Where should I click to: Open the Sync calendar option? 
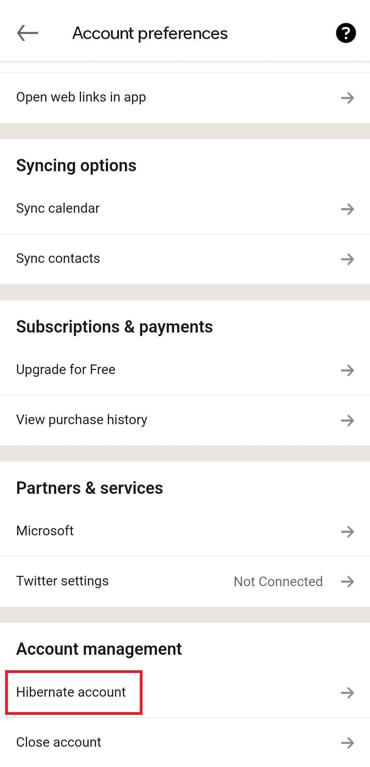(x=58, y=208)
